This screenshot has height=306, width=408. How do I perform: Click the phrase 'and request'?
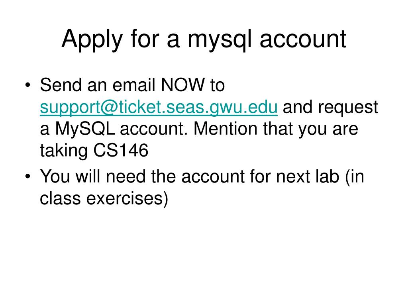(x=330, y=107)
